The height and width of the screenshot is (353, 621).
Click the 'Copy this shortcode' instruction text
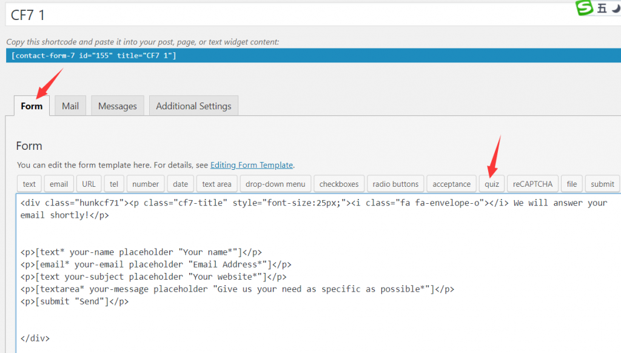click(x=143, y=42)
